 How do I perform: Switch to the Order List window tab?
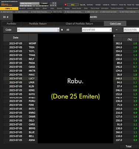(92, 12)
